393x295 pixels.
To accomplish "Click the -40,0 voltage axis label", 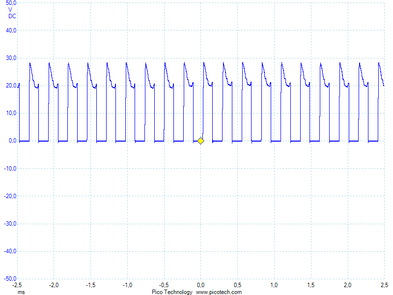I will pyautogui.click(x=10, y=251).
